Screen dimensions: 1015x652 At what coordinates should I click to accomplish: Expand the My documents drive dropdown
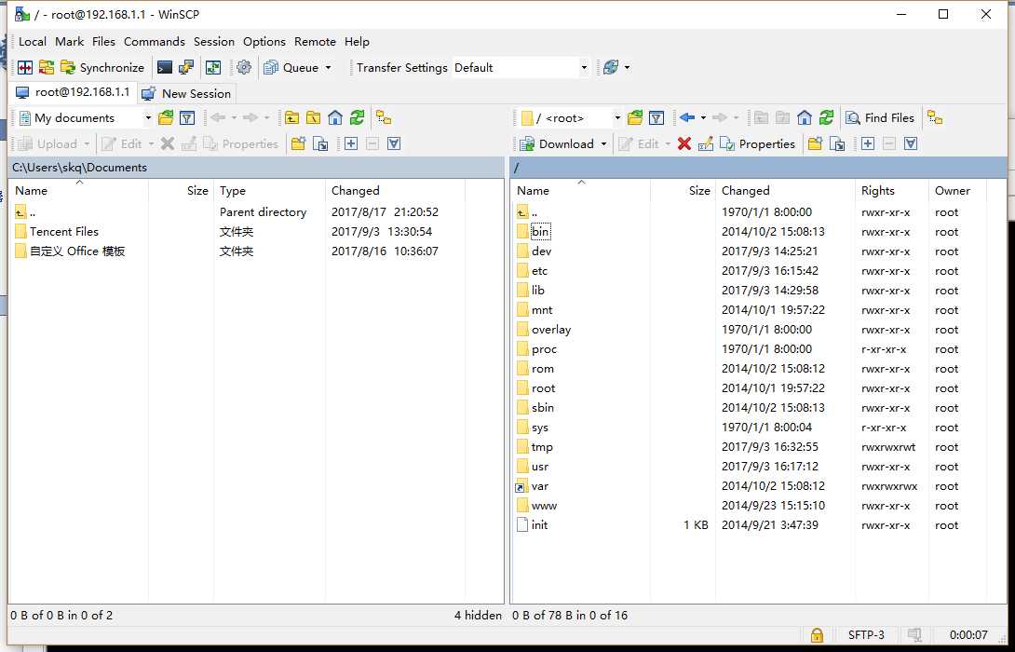148,118
